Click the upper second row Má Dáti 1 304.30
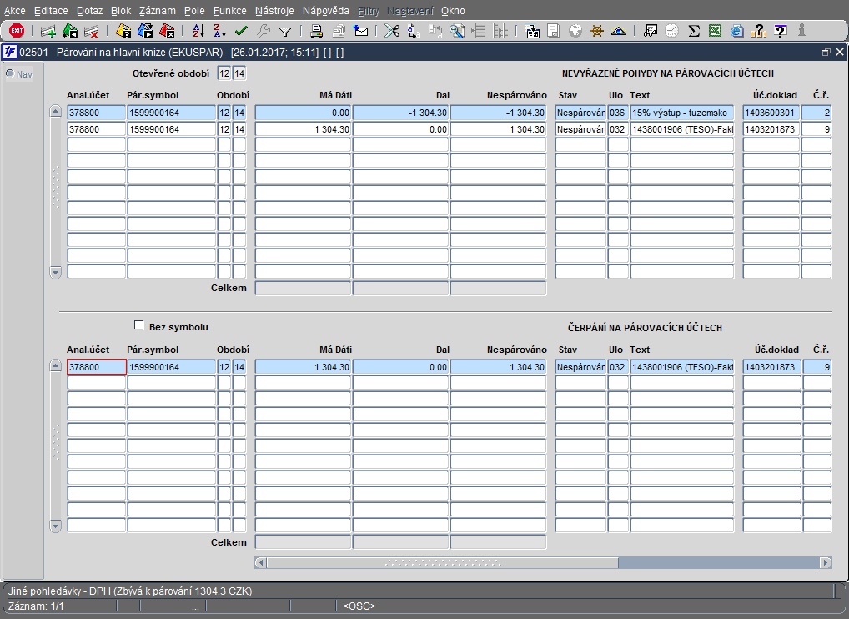Image resolution: width=849 pixels, height=619 pixels. (x=303, y=129)
